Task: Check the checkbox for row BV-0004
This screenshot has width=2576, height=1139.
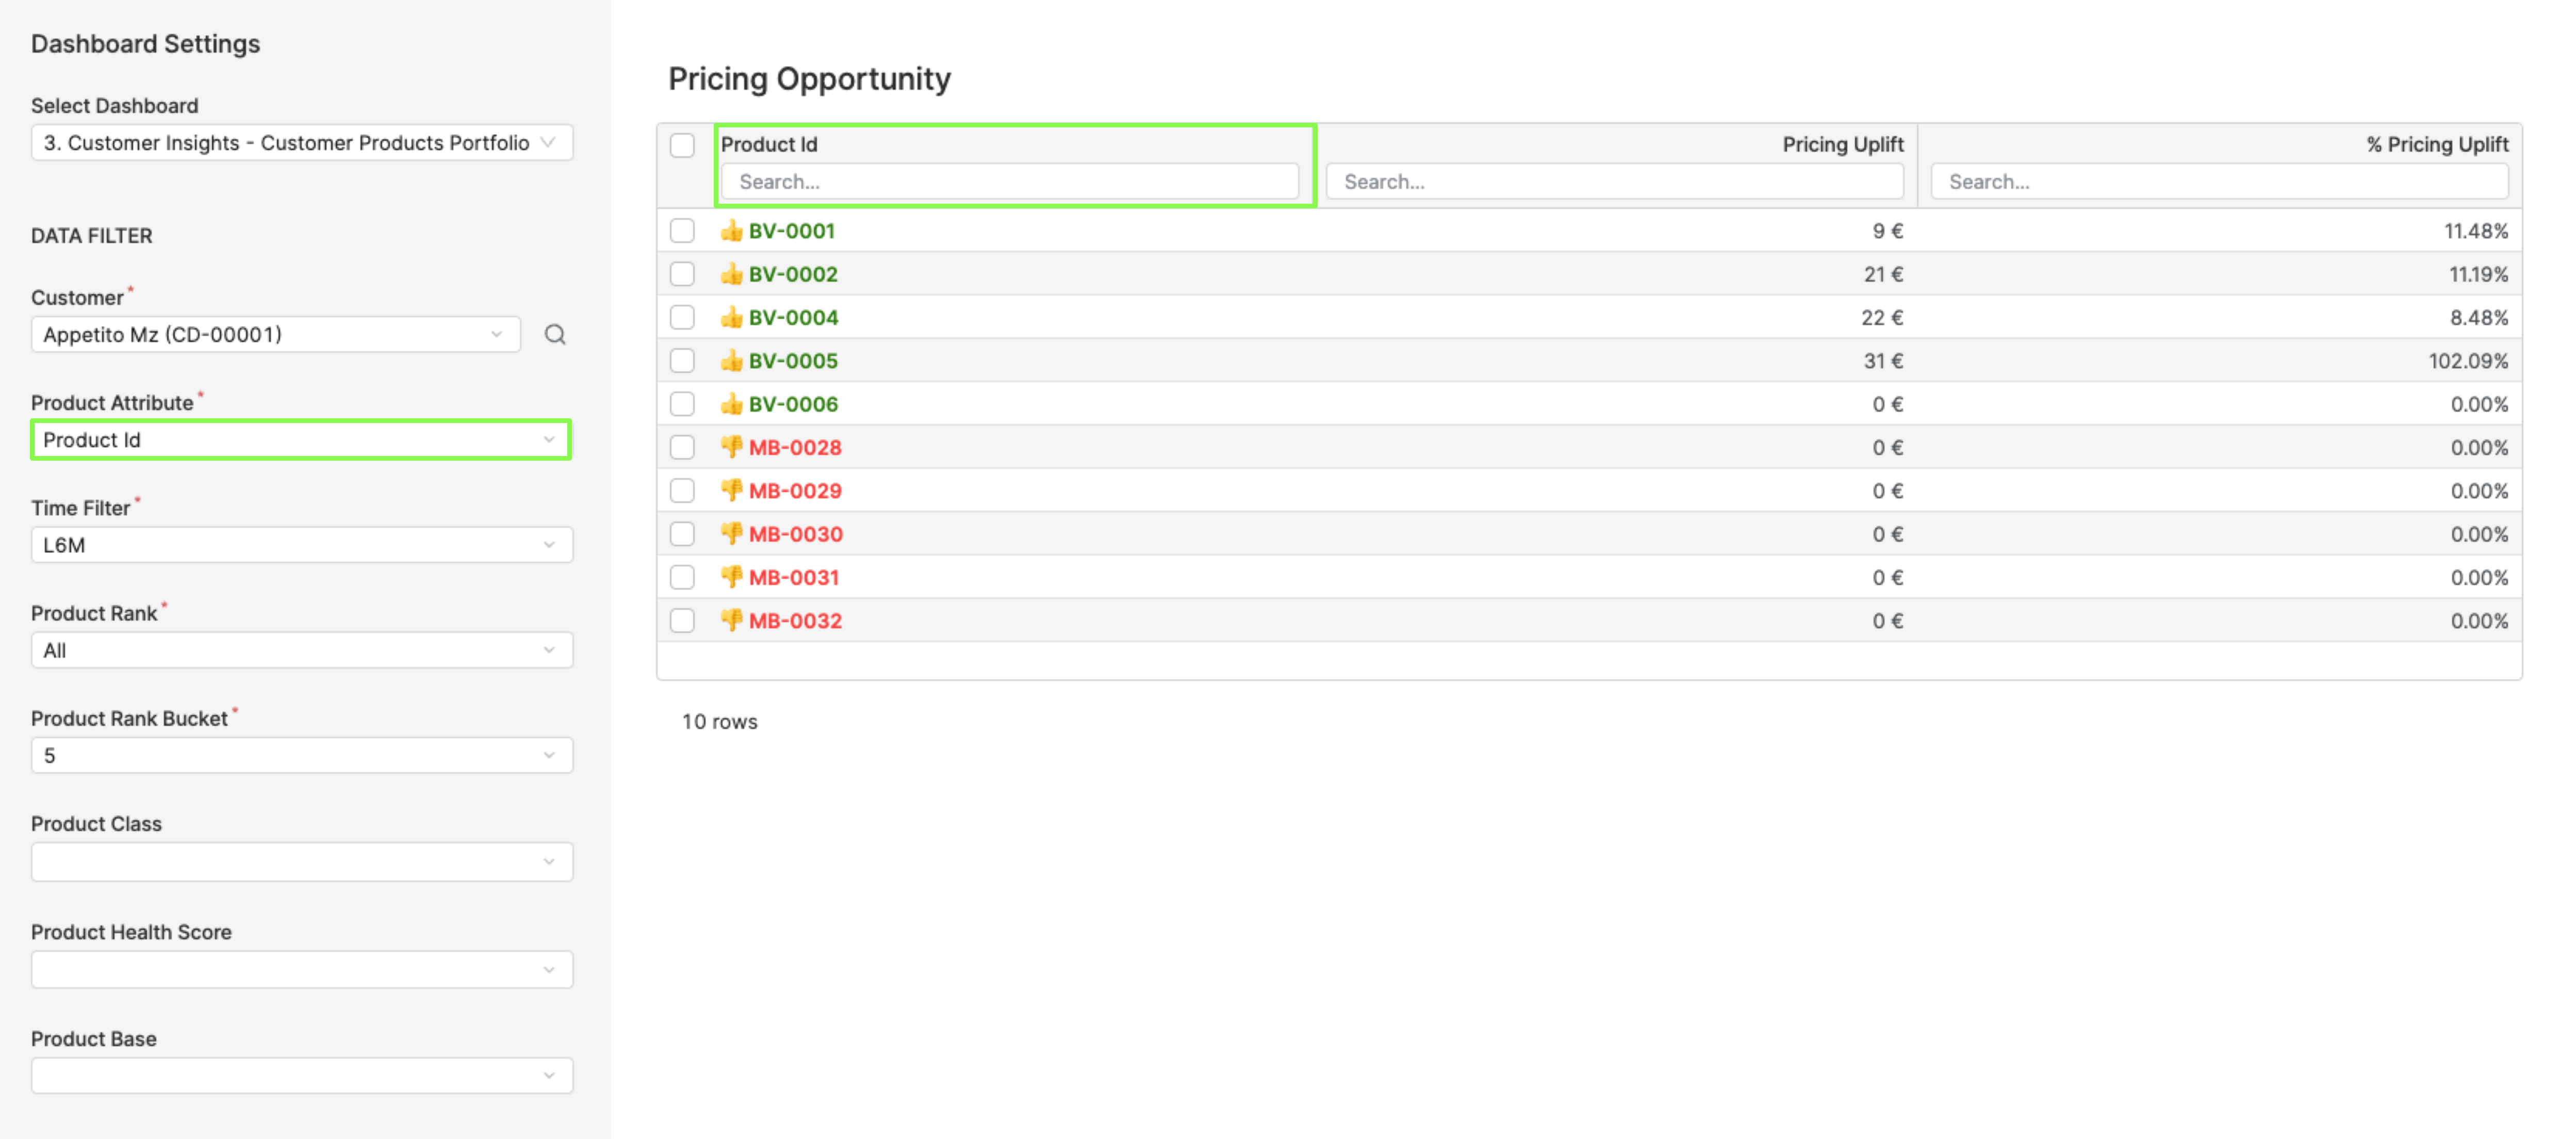Action: click(684, 317)
